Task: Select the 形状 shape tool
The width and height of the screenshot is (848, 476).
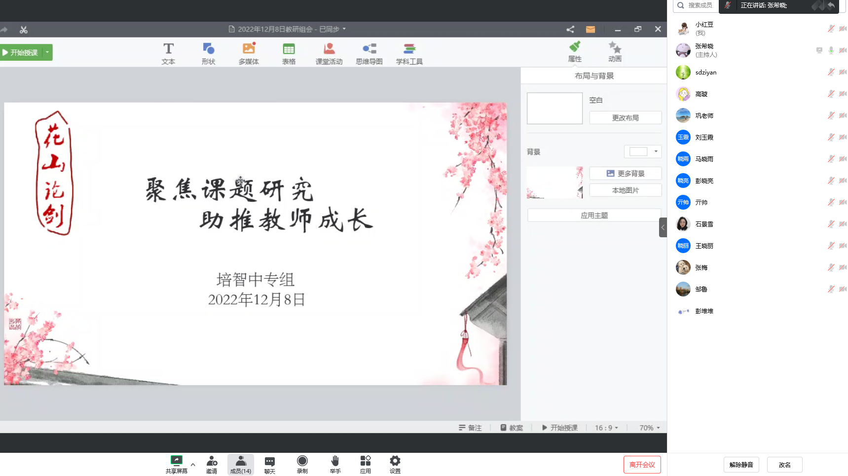Action: (x=208, y=53)
